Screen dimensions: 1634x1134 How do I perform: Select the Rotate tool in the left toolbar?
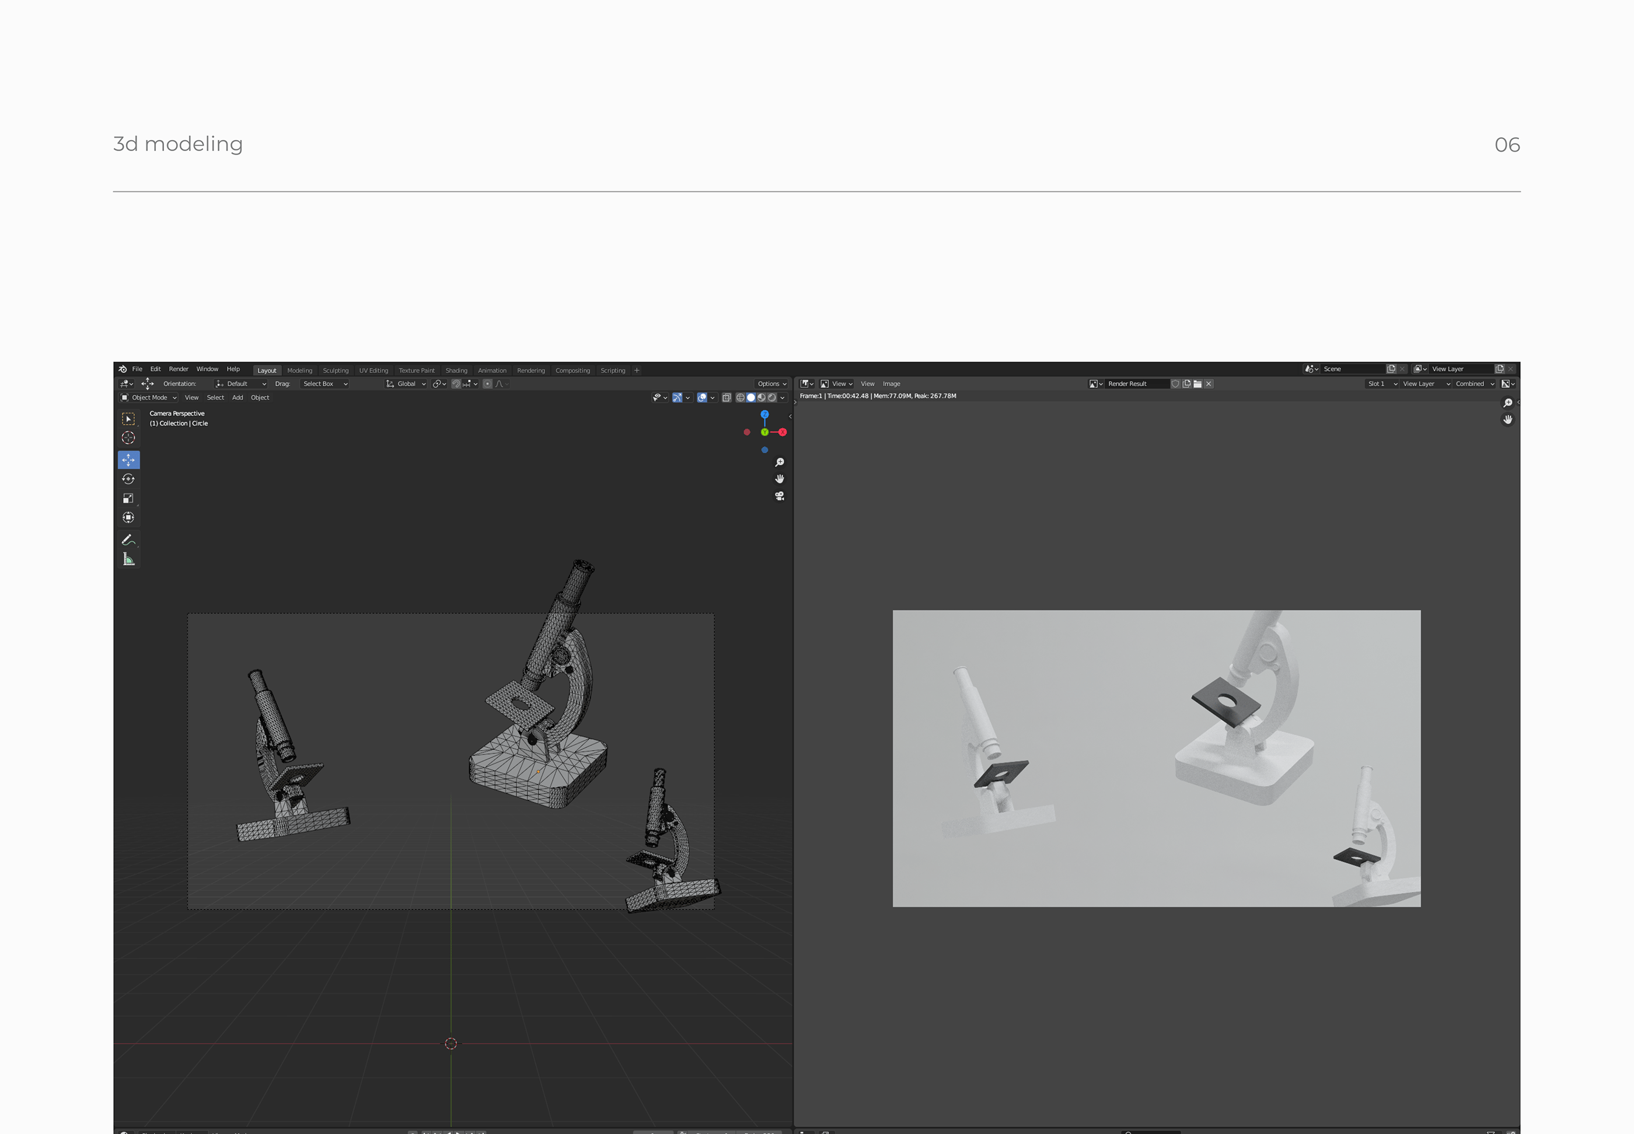point(128,479)
